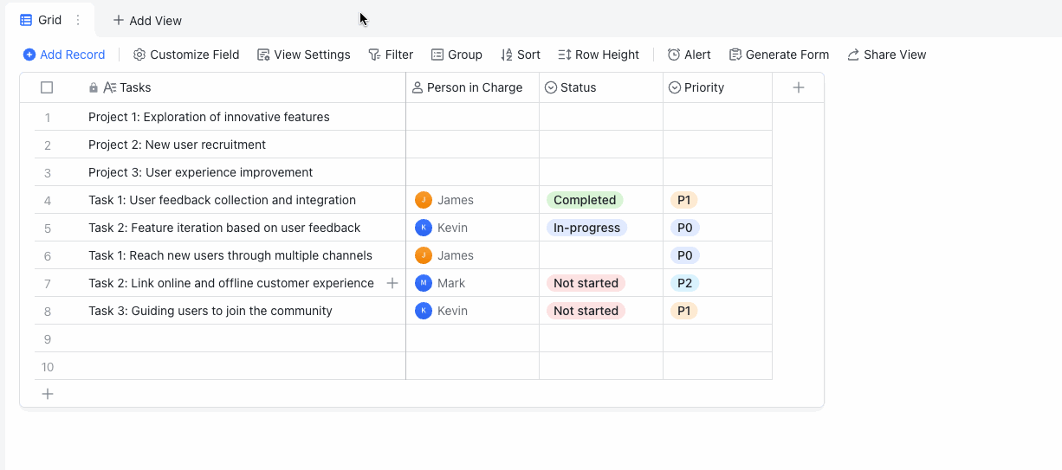
Task: Open the Grid tab's three-dot options menu
Action: coord(78,20)
